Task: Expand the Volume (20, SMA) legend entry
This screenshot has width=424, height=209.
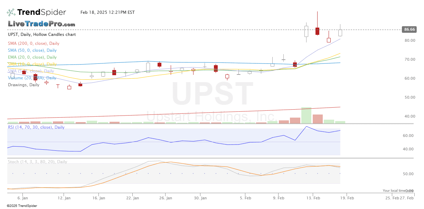Action: coord(32,78)
